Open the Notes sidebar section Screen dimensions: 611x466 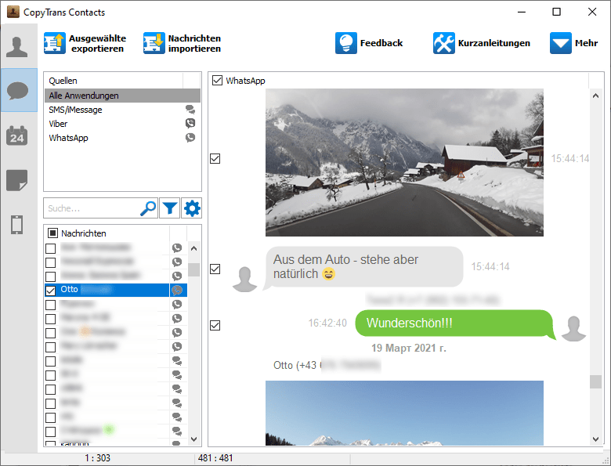pos(17,180)
